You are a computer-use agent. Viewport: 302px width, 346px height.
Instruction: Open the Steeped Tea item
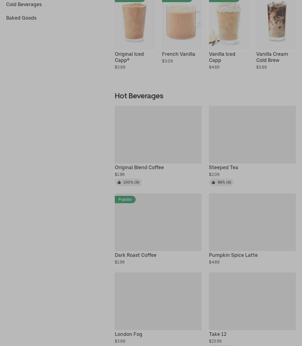tap(223, 167)
